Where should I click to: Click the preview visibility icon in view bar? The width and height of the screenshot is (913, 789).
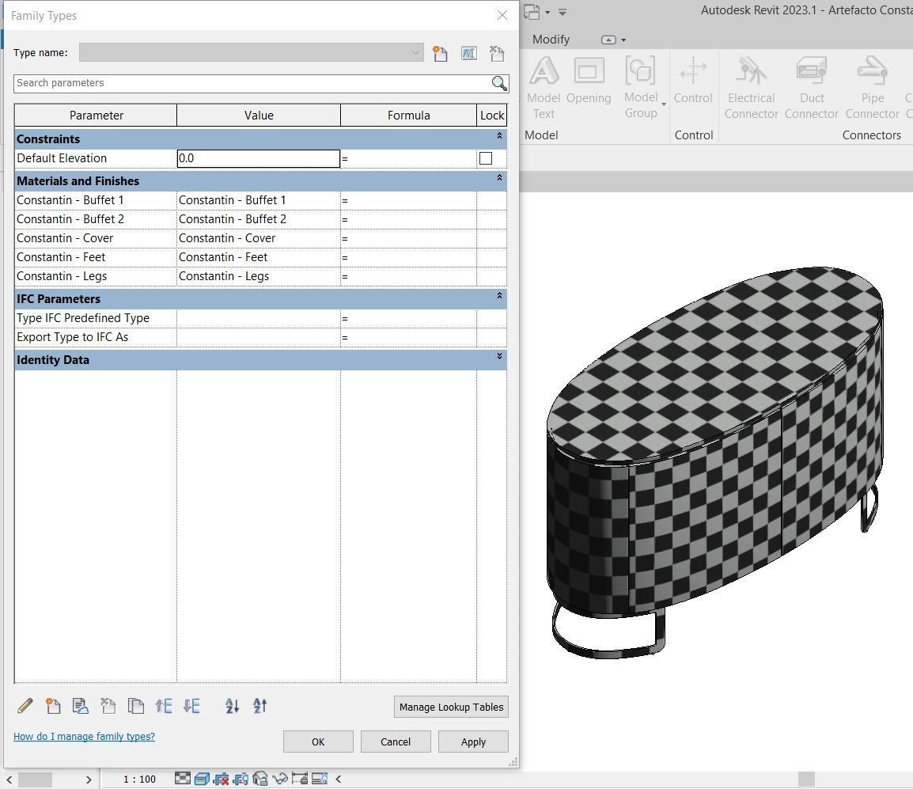click(319, 779)
